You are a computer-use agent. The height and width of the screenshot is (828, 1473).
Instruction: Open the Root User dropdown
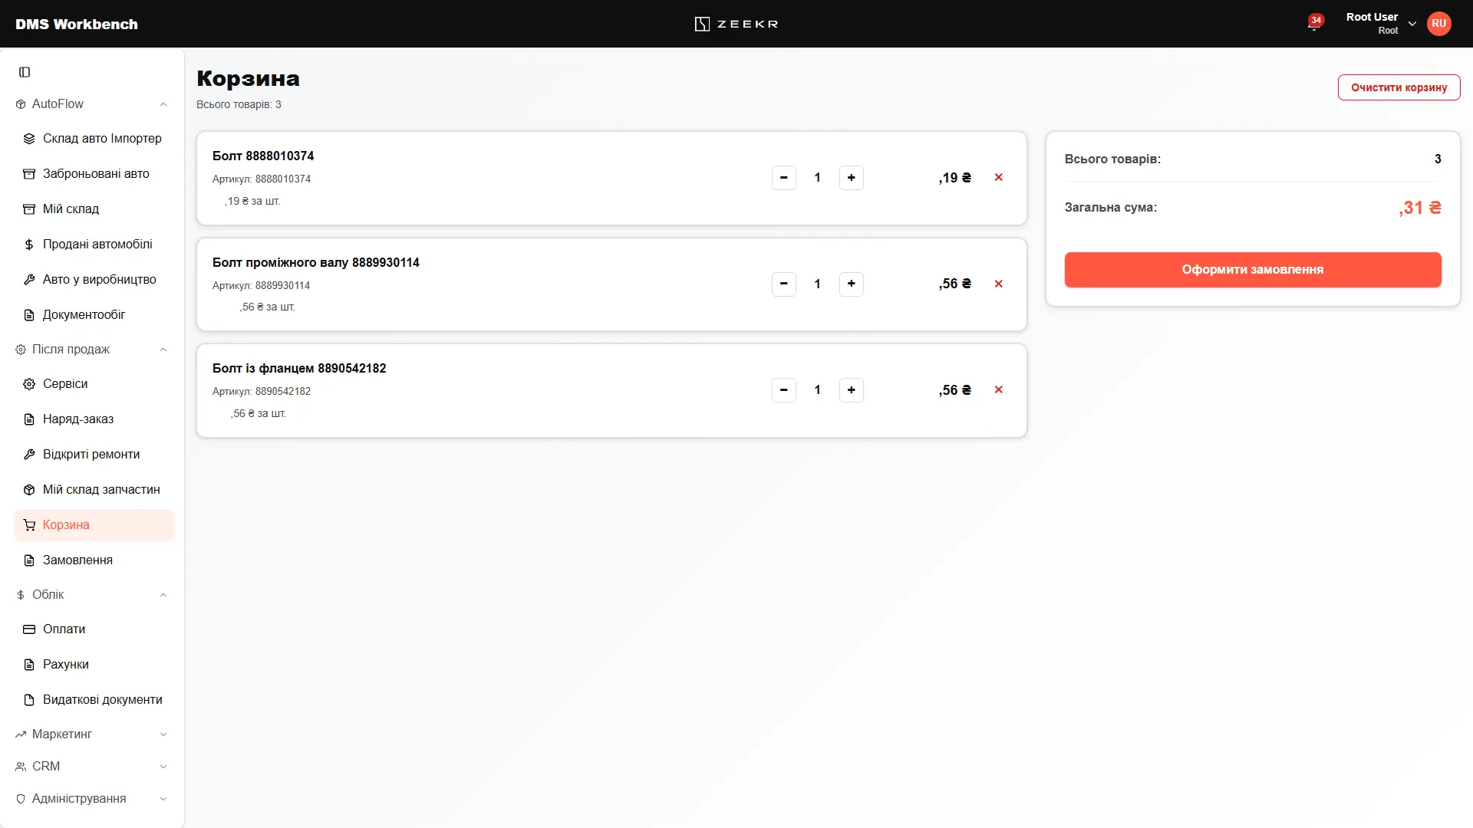pos(1382,24)
